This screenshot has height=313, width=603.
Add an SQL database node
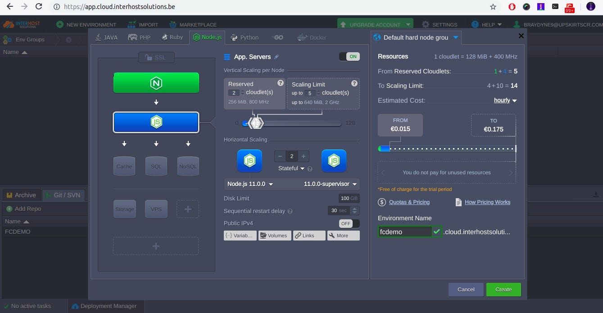(x=156, y=166)
